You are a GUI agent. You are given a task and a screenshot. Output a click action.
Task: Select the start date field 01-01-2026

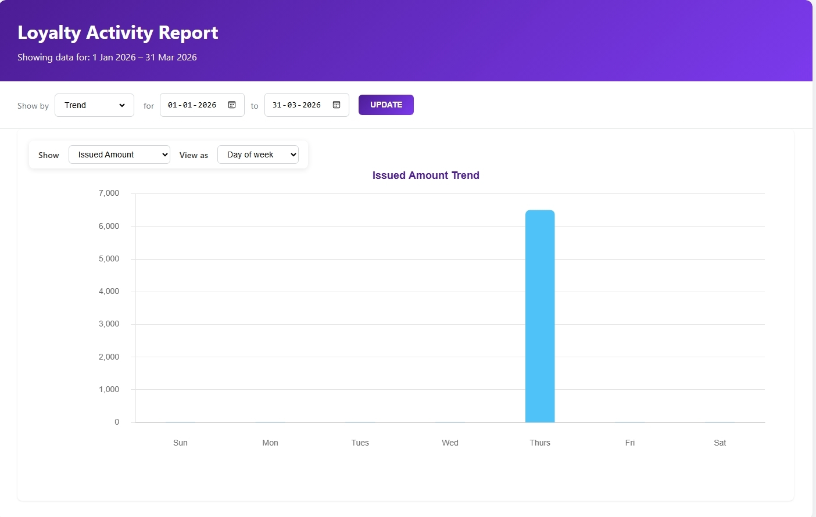click(x=192, y=105)
